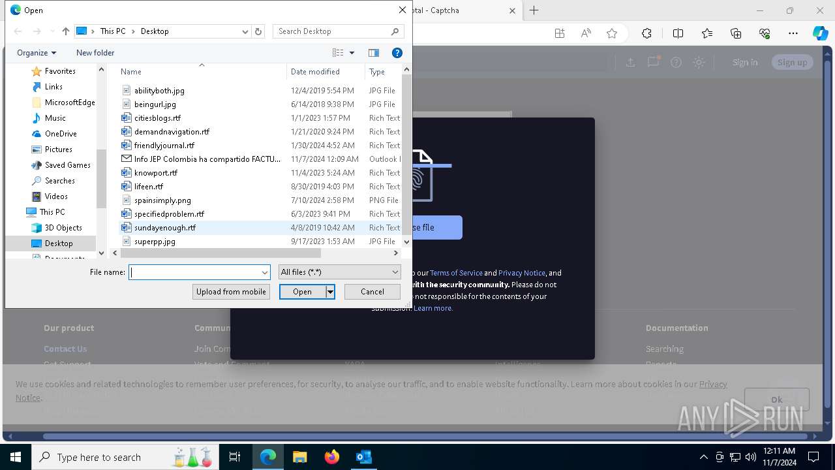Select file knowport.rtf
The height and width of the screenshot is (470, 835).
(156, 173)
